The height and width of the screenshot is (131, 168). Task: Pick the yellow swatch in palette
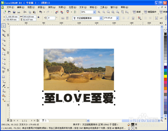(x=165, y=76)
